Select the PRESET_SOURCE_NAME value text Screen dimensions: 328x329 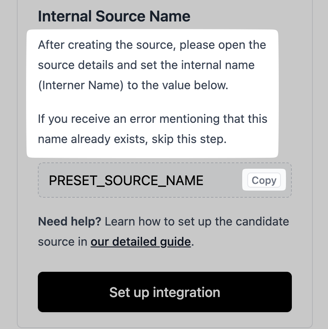pyautogui.click(x=126, y=180)
